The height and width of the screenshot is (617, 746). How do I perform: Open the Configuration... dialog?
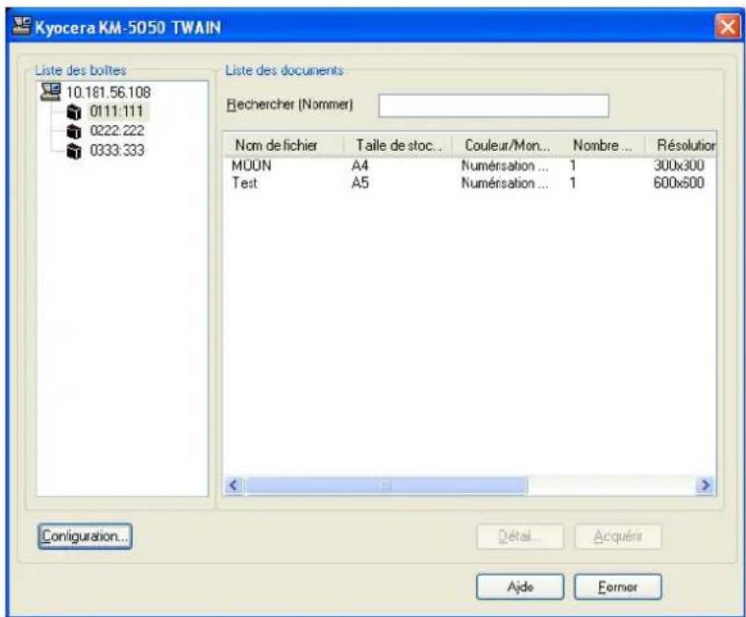85,536
